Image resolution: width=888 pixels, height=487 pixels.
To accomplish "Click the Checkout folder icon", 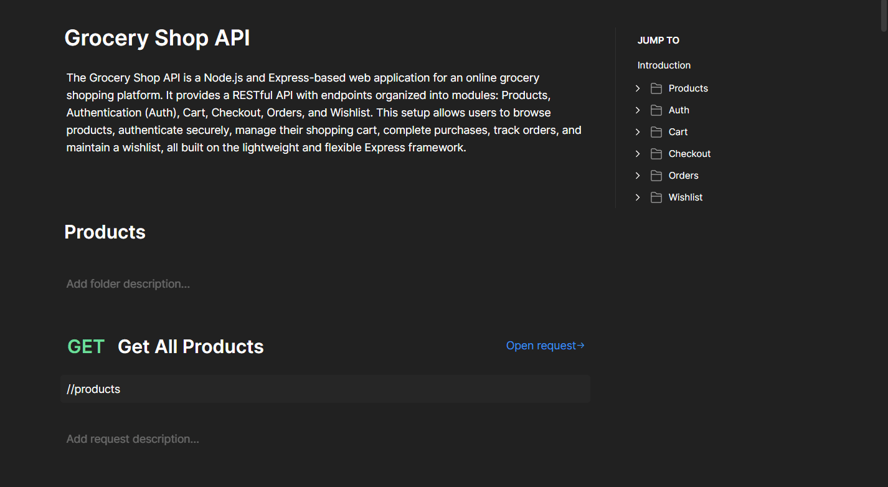I will (x=656, y=154).
